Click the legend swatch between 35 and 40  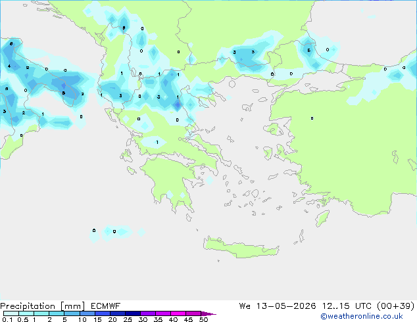163,313
